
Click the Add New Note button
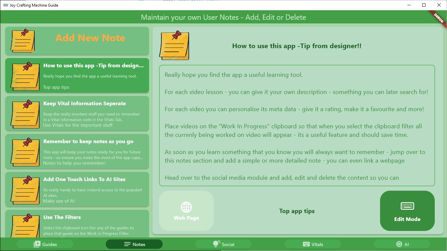77,41
